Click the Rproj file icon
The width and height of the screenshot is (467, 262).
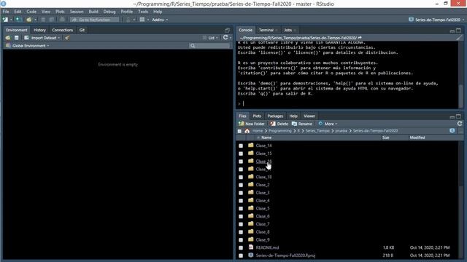(251, 255)
